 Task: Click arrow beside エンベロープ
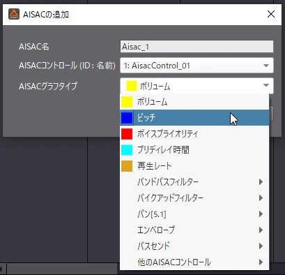point(261,230)
